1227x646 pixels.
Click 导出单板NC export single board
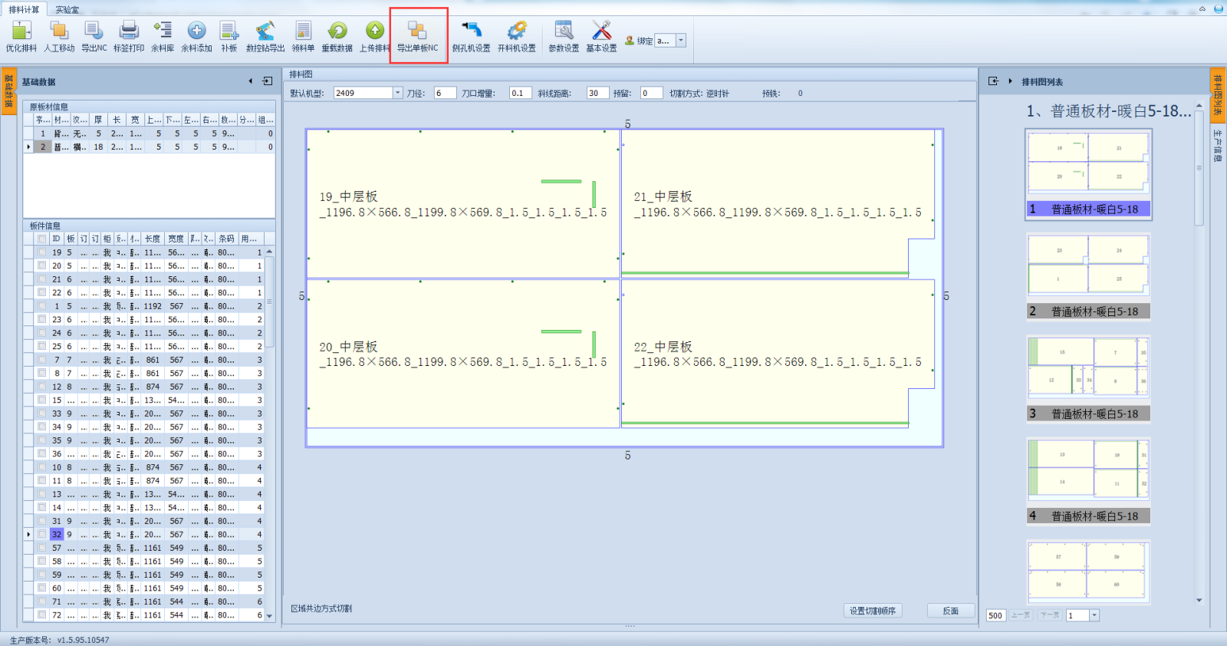point(418,36)
